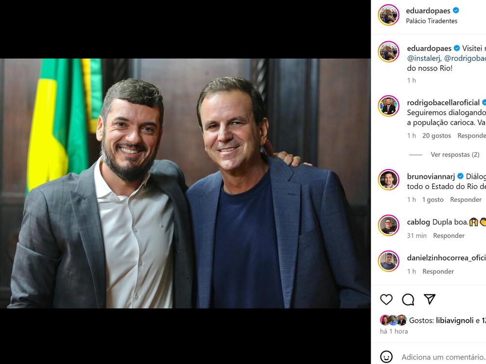This screenshot has height=364, width=486.
Task: Like the post with the heart icon
Action: coord(386,299)
